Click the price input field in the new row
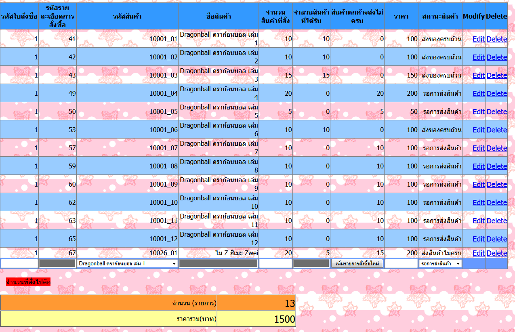 point(401,263)
